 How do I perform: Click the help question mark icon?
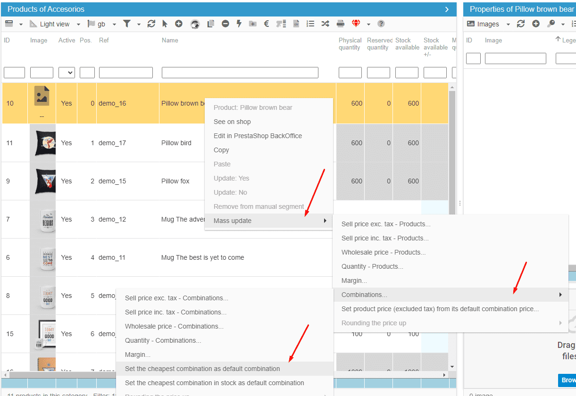pyautogui.click(x=381, y=24)
